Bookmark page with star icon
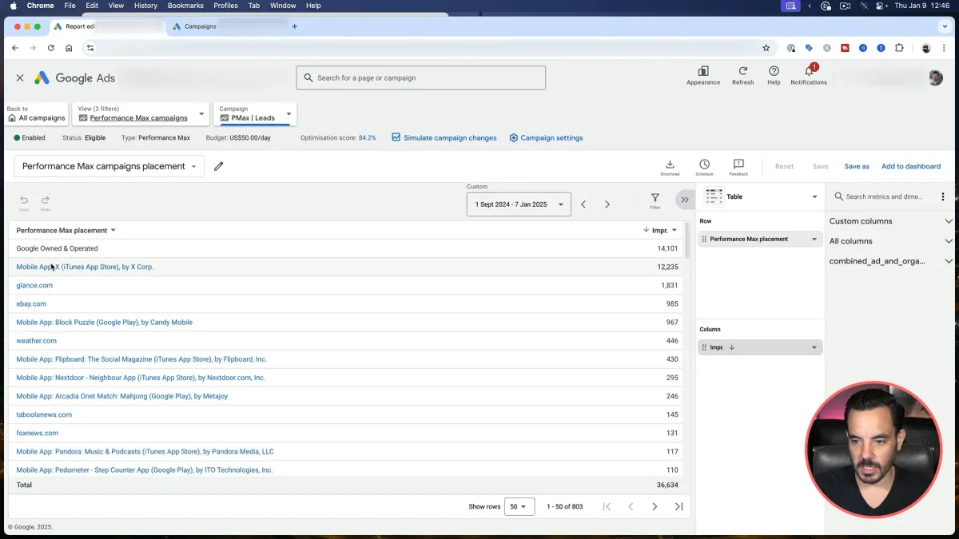Screen dimensions: 959x539 pyautogui.click(x=766, y=48)
